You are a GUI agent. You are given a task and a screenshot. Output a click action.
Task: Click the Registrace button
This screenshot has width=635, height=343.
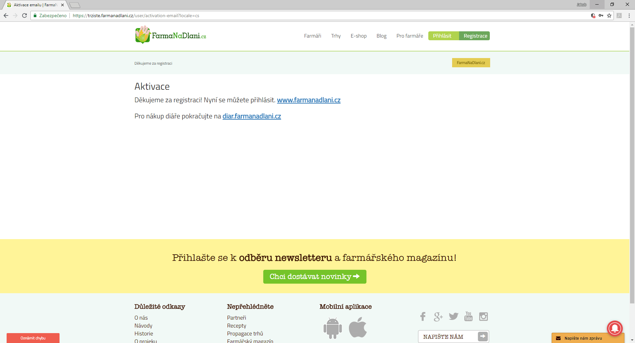(x=475, y=36)
